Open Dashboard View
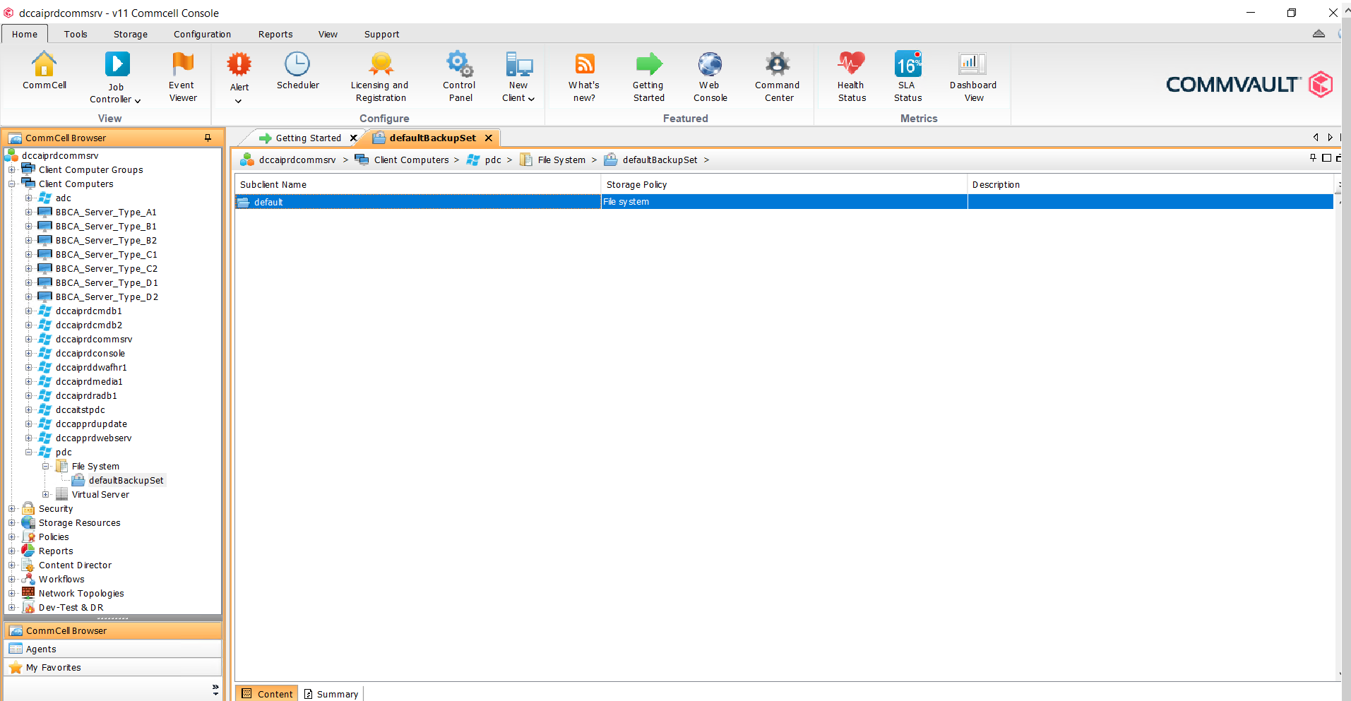Viewport: 1351px width, 701px height. (x=973, y=76)
